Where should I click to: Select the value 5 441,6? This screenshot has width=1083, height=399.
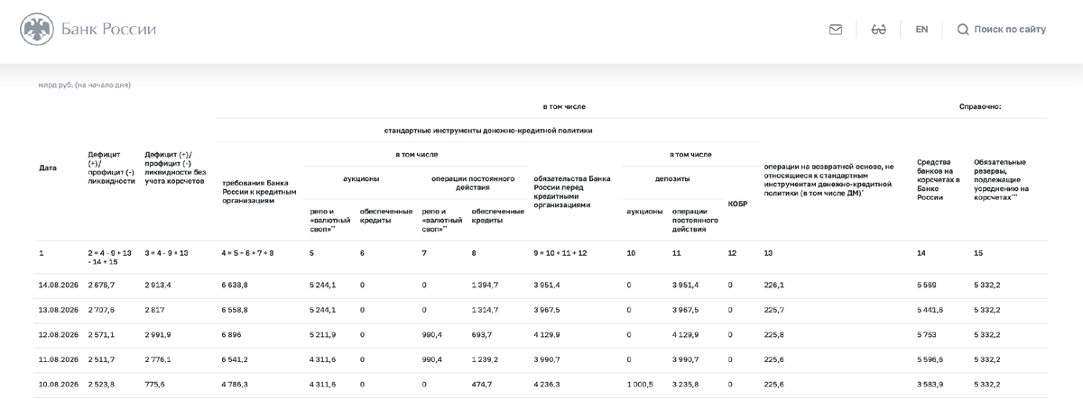(x=930, y=309)
